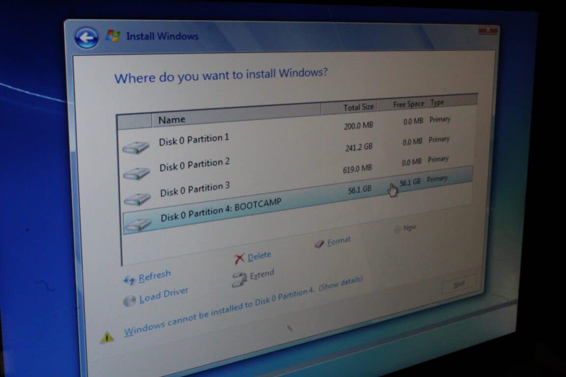Screen dimensions: 566x377
Task: Click the Refresh arrows icon
Action: pyautogui.click(x=129, y=280)
